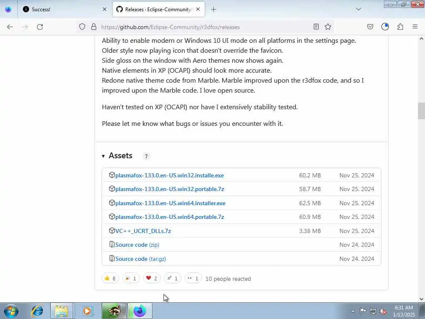Download VC++_UCRT_DLLs.7z asset
The image size is (425, 319).
pyautogui.click(x=143, y=231)
